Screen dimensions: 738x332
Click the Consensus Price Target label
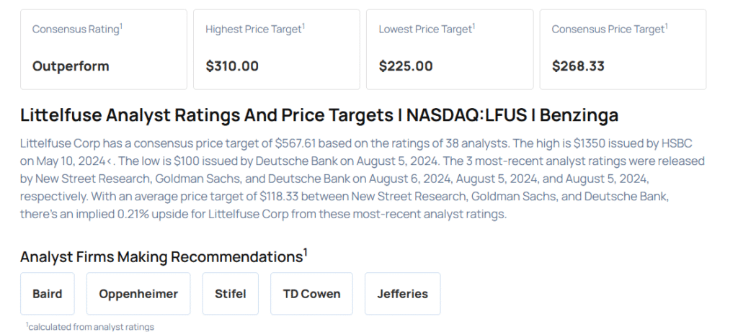[609, 29]
